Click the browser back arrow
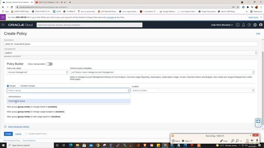Viewport: 264px width, 148px height. point(3,7)
